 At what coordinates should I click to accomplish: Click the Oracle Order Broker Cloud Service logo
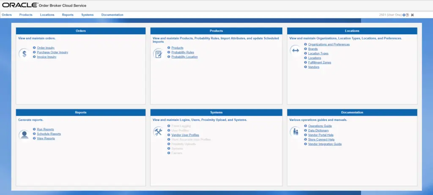[x=44, y=5]
